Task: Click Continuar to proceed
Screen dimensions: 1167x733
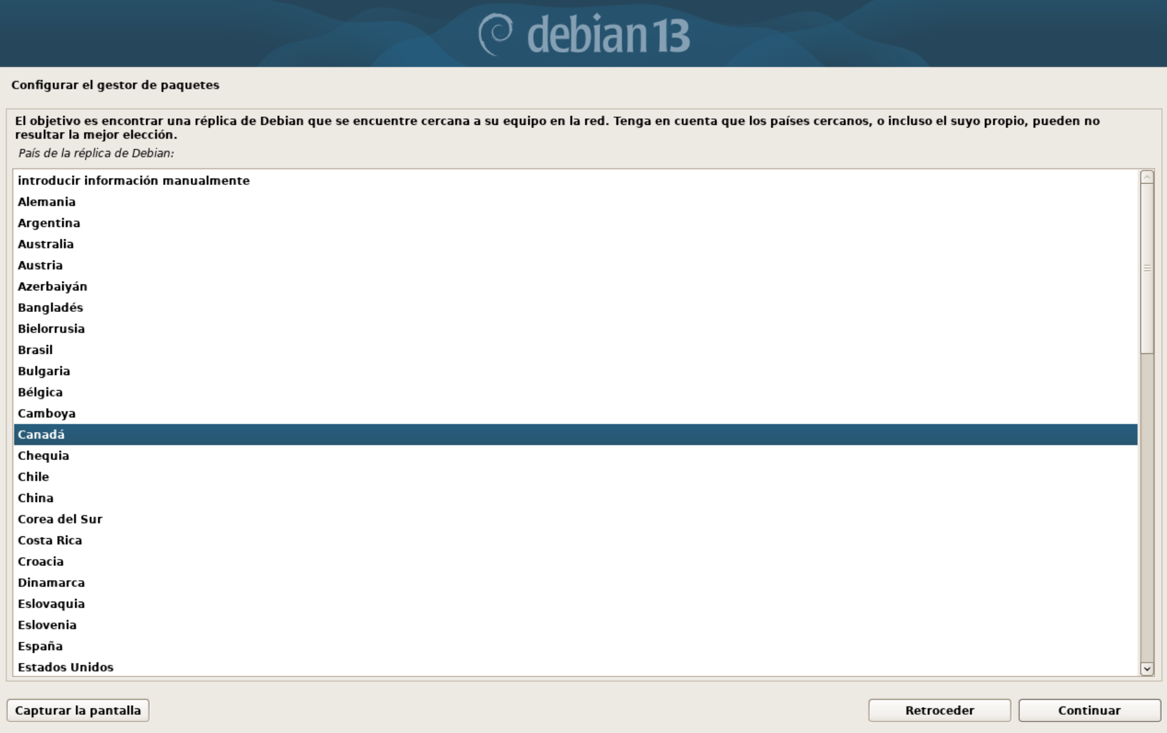Action: [1089, 710]
